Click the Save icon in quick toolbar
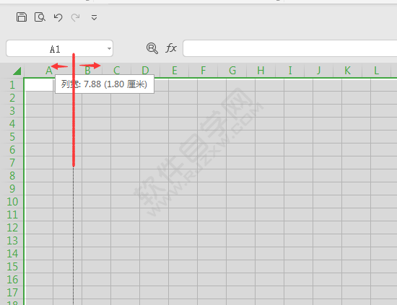The width and height of the screenshot is (397, 305). click(x=22, y=17)
